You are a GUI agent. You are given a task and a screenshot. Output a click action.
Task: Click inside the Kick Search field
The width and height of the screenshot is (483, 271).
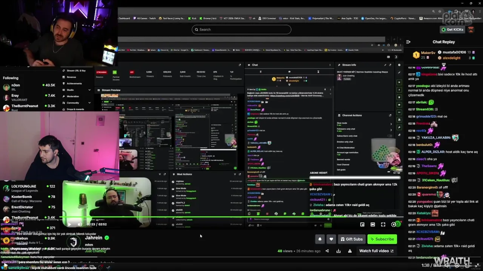241,29
